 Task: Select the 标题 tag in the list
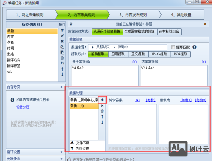point(32,31)
